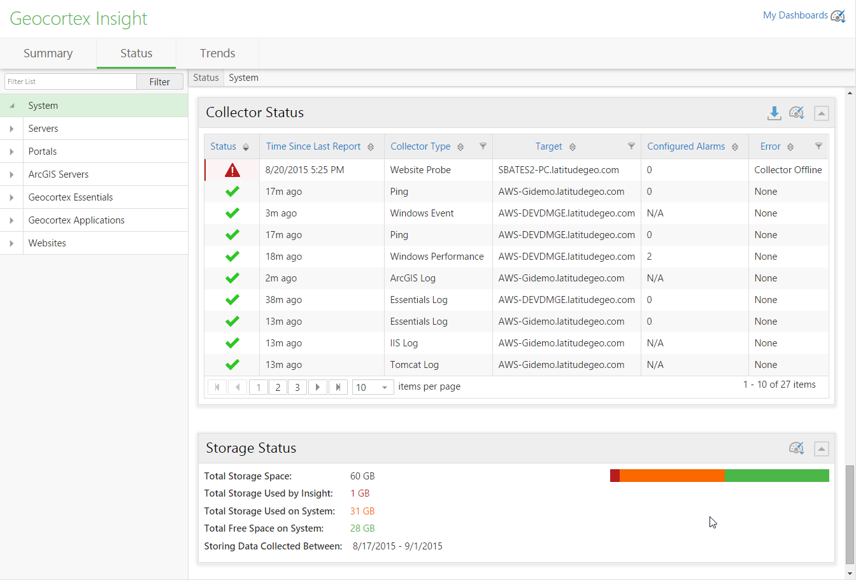Go to page 3

(297, 387)
